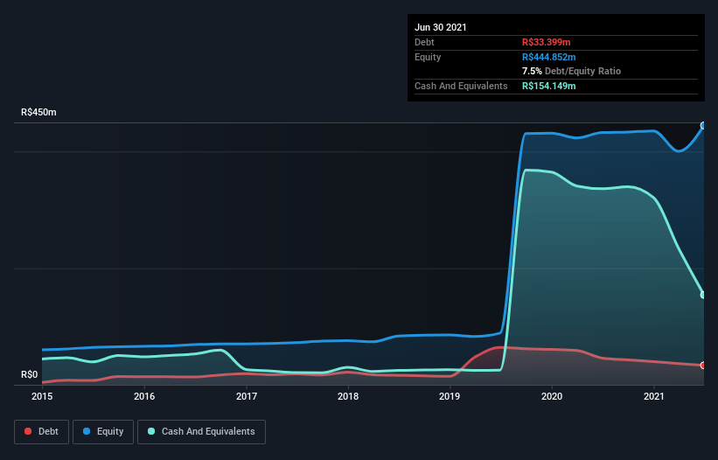Click the blue Equity data point marker
Image resolution: width=718 pixels, height=460 pixels.
click(x=703, y=125)
